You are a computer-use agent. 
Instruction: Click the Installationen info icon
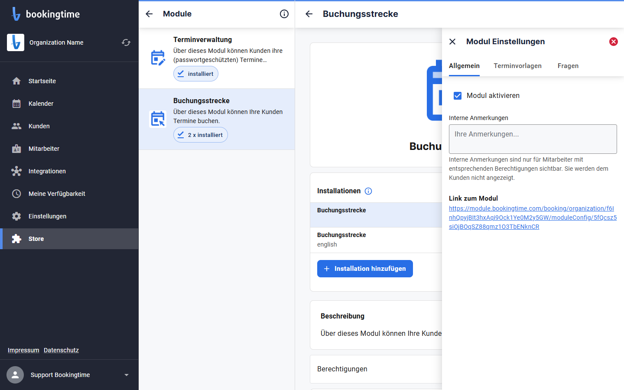(368, 191)
